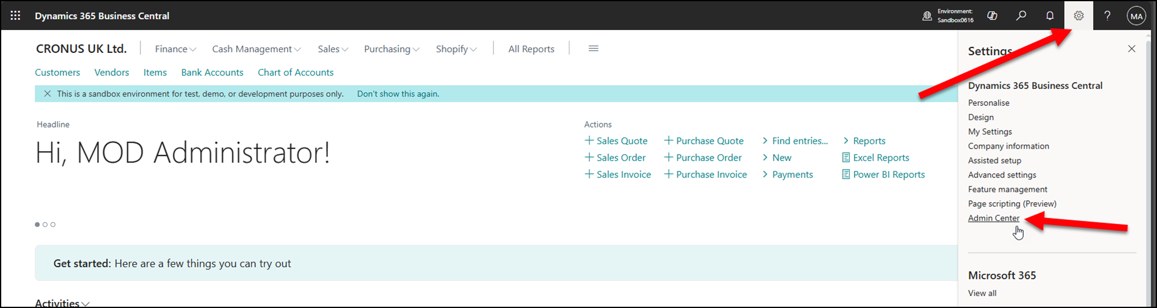Image resolution: width=1157 pixels, height=308 pixels.
Task: Open the app launcher waffle icon
Action: coord(16,16)
